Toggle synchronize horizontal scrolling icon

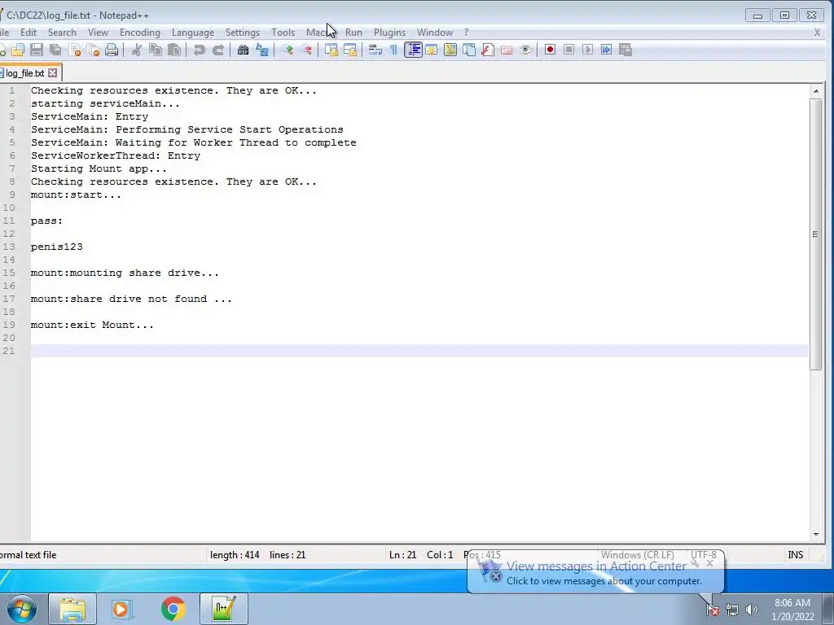pos(350,50)
